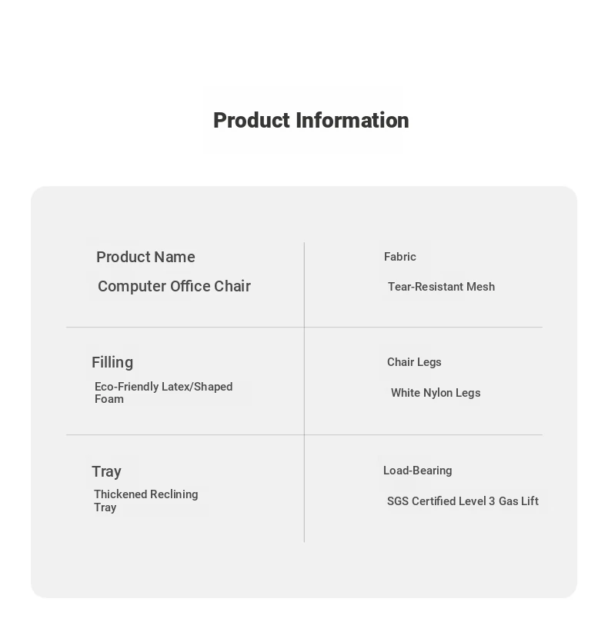Select the Filling label
This screenshot has width=608, height=622.
pyautogui.click(x=112, y=363)
